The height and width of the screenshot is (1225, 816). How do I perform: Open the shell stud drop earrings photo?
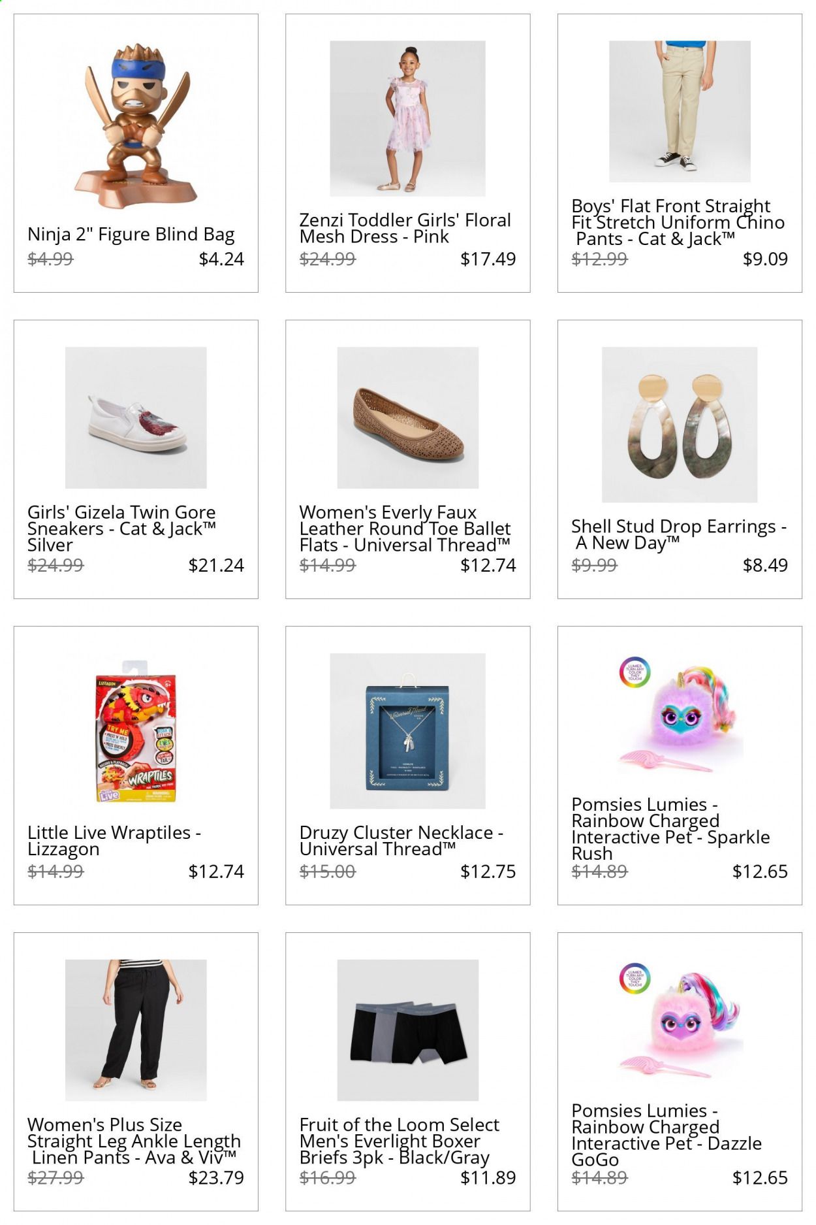[680, 425]
